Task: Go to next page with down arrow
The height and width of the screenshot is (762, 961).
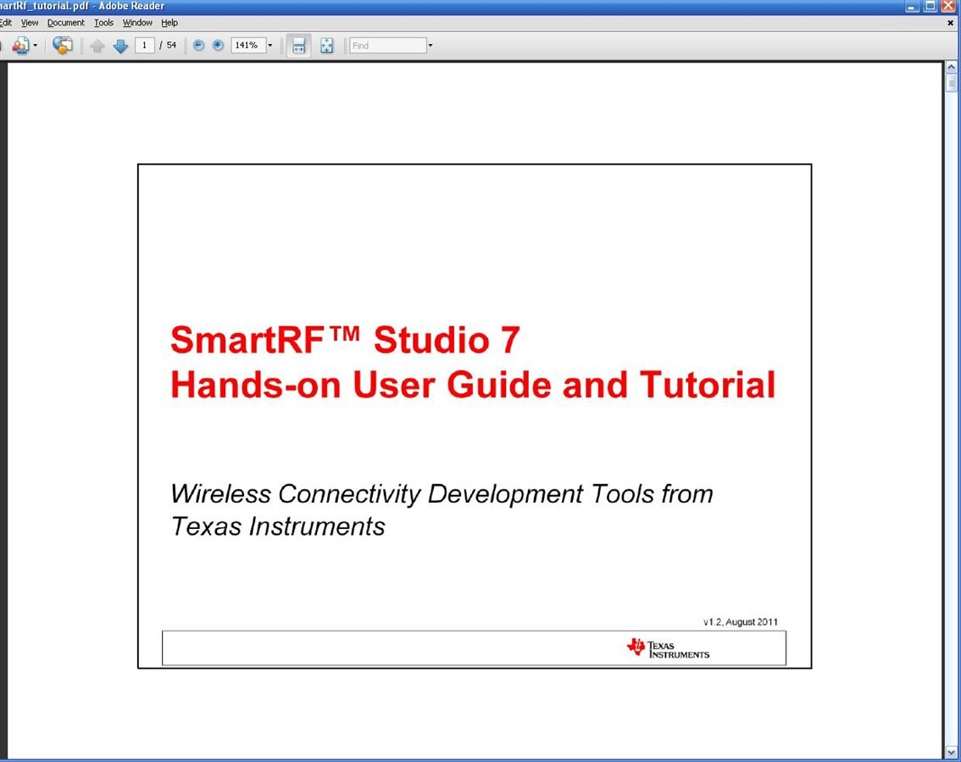Action: coord(120,46)
